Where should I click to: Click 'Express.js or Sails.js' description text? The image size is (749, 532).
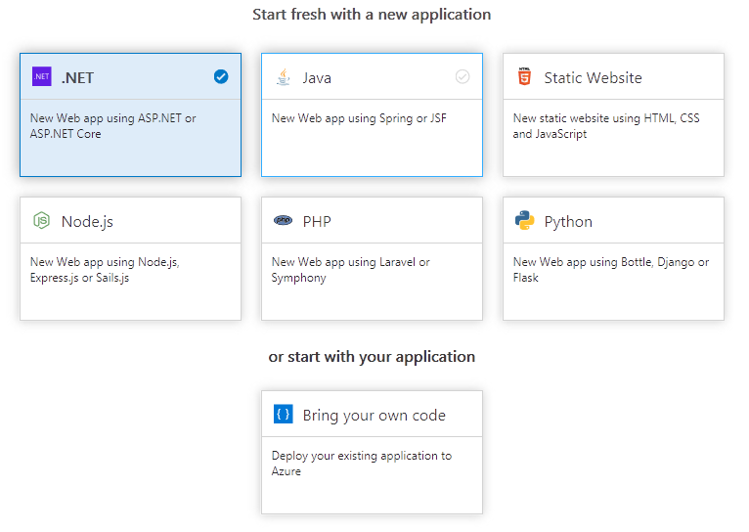pos(79,278)
